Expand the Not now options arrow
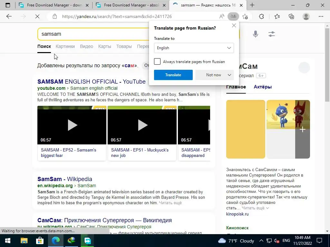Image resolution: width=330 pixels, height=247 pixels. coord(229,75)
